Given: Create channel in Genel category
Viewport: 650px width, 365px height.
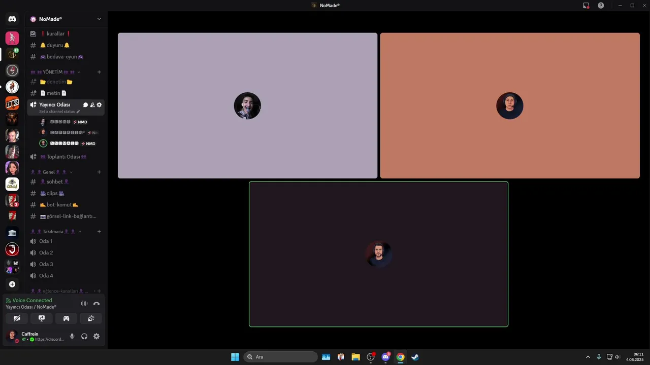Looking at the screenshot, I should click(x=99, y=172).
